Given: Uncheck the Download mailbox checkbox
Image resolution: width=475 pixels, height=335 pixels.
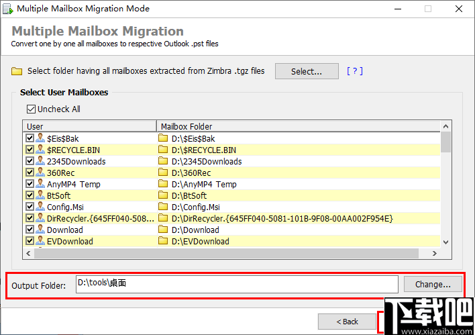Looking at the screenshot, I should 30,230.
